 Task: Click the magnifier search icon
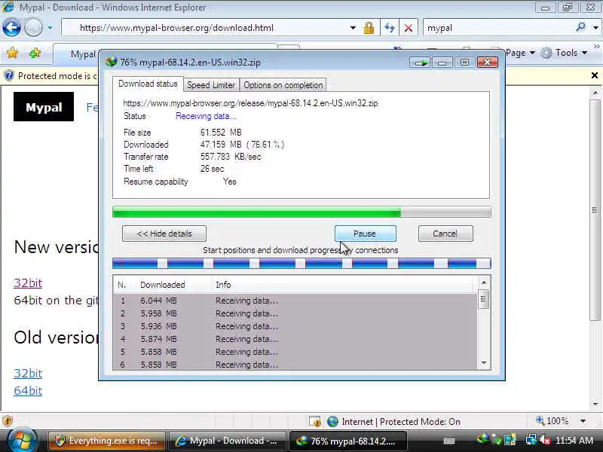(x=580, y=27)
